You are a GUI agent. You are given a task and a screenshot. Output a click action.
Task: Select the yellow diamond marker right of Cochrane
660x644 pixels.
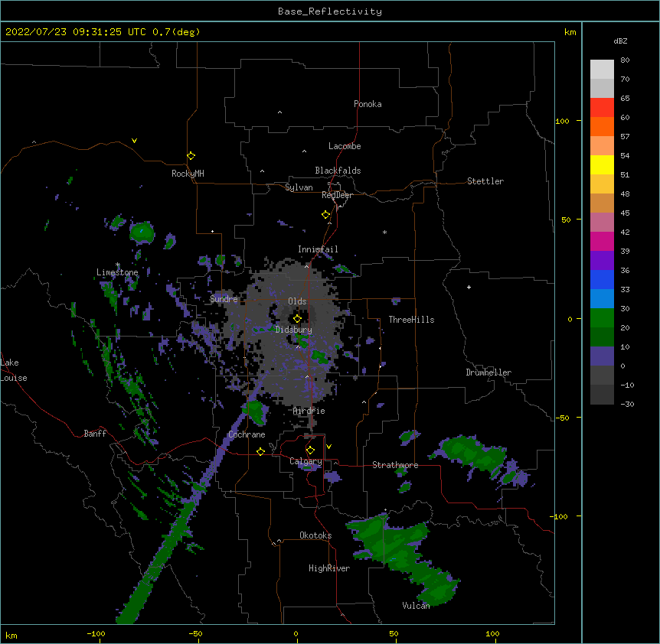point(261,451)
